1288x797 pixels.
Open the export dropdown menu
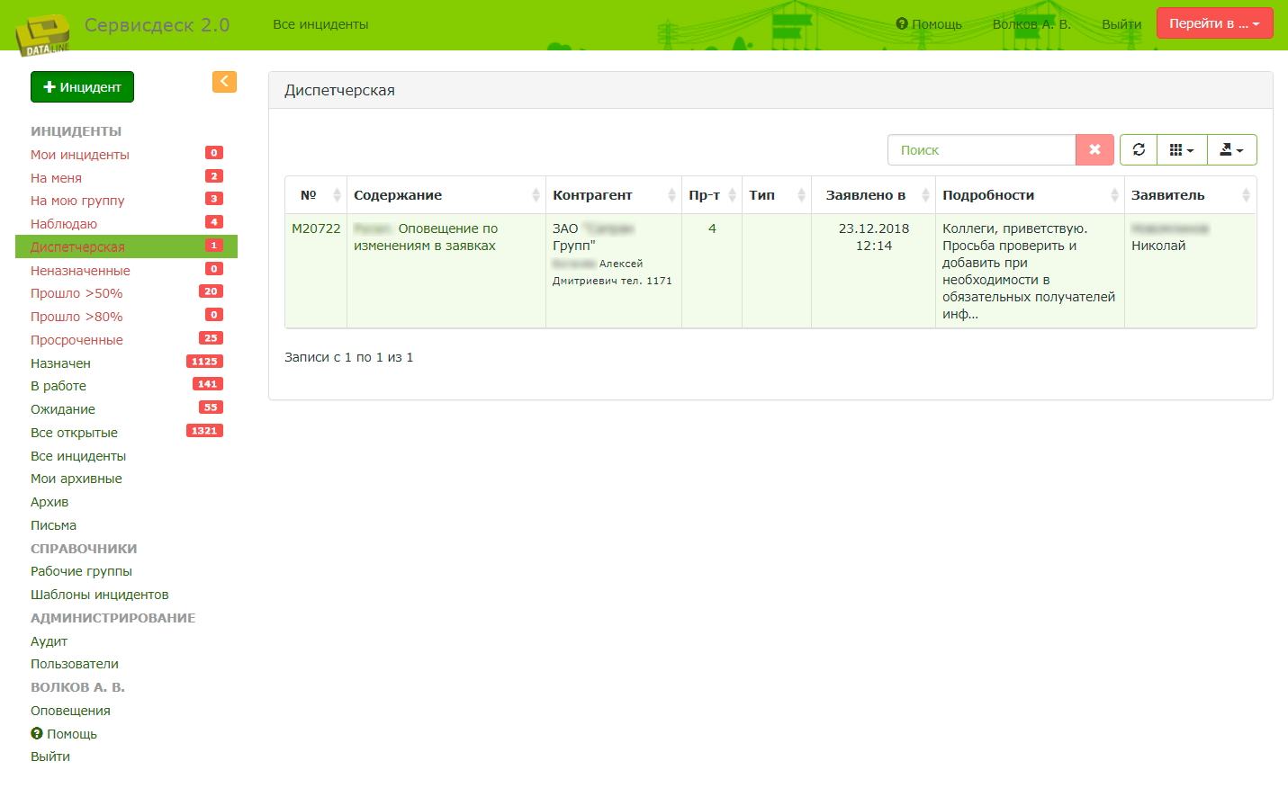(x=1231, y=150)
